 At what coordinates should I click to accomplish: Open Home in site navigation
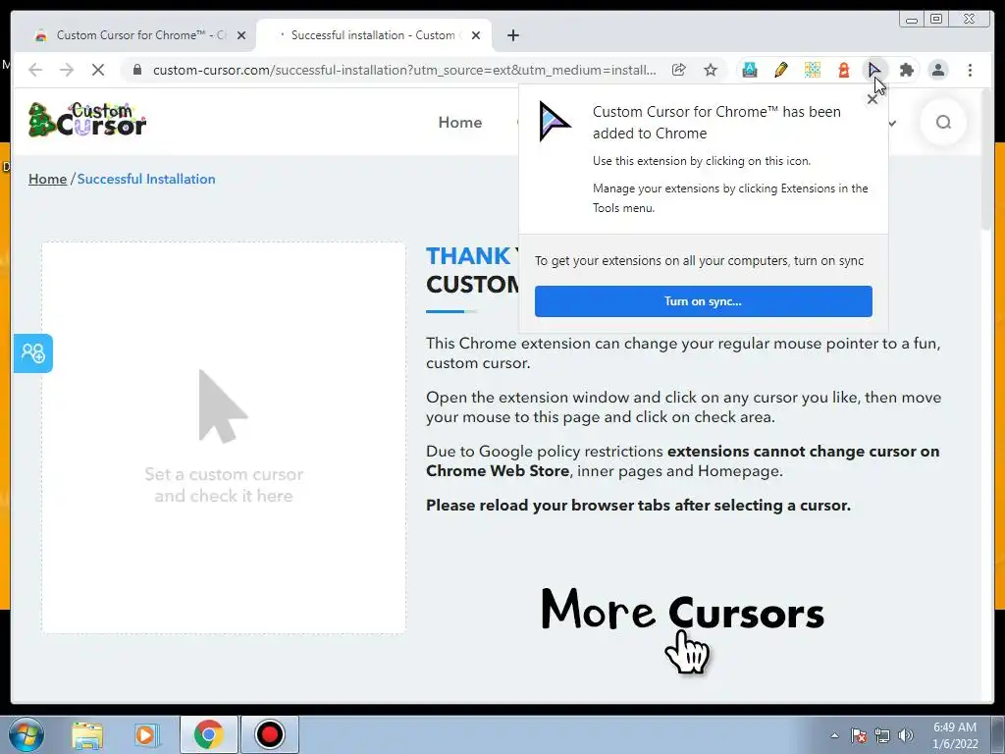tap(460, 123)
